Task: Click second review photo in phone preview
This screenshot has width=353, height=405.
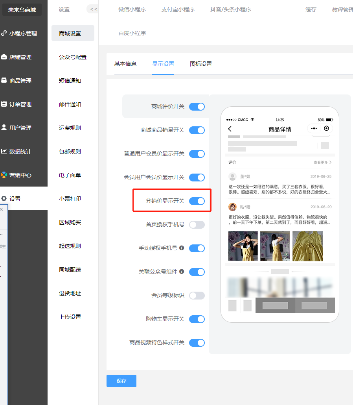Action: [x=275, y=246]
